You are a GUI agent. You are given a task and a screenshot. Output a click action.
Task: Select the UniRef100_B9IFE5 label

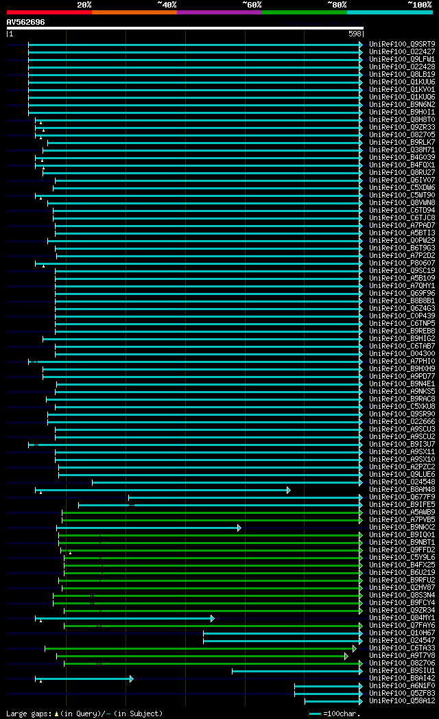pyautogui.click(x=403, y=504)
